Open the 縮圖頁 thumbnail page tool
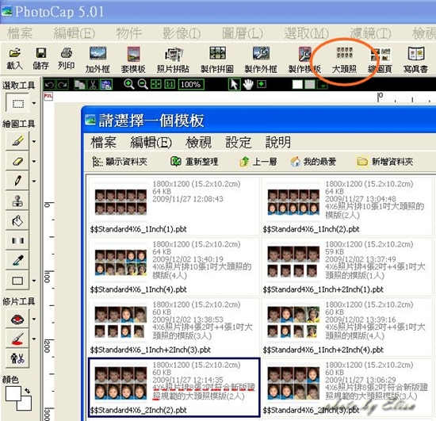 click(x=380, y=59)
